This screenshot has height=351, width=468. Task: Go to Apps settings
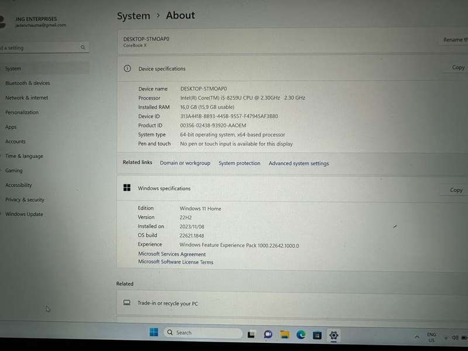coord(11,127)
